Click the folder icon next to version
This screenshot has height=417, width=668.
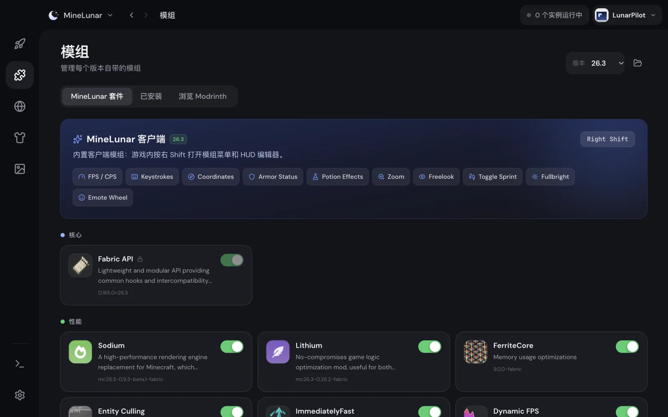[x=638, y=63]
